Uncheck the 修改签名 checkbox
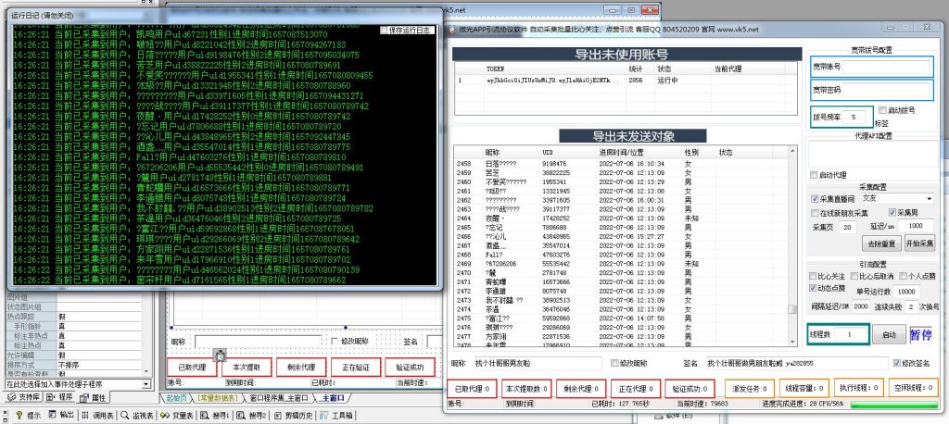The image size is (949, 424). pos(895,363)
